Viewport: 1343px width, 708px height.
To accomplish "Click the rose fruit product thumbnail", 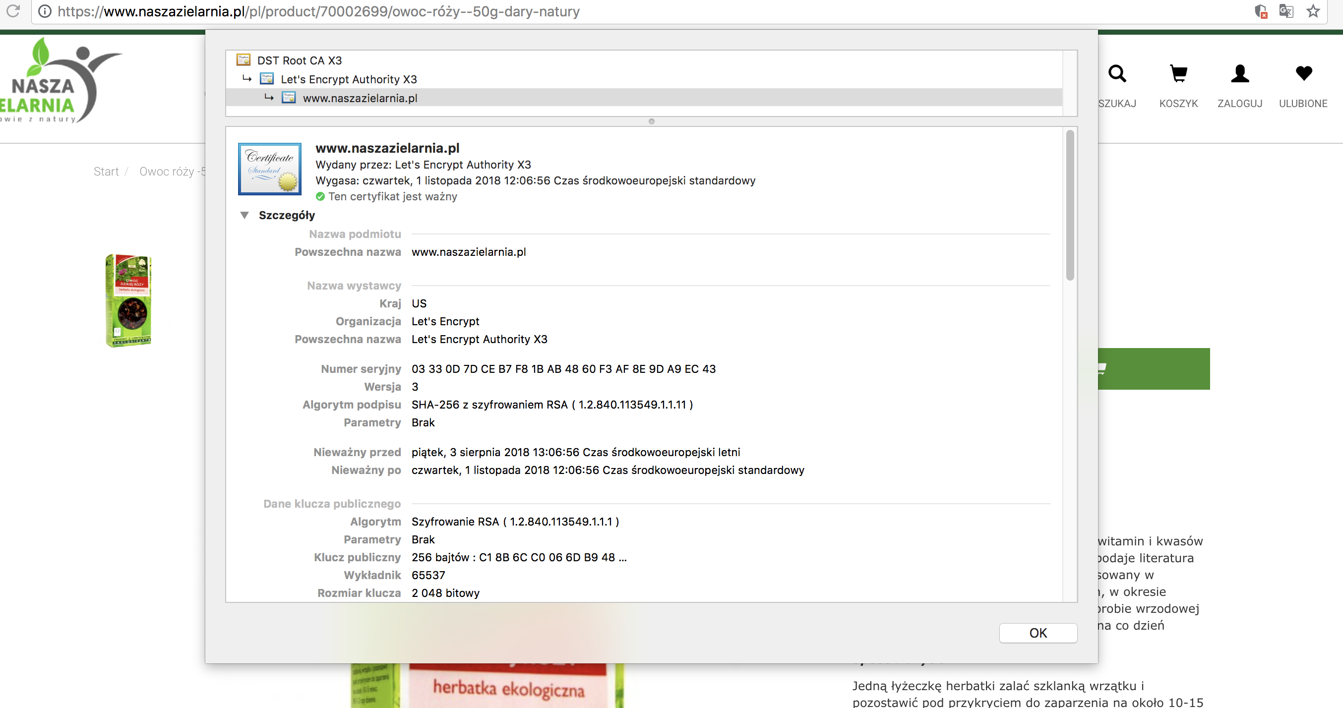I will (128, 300).
